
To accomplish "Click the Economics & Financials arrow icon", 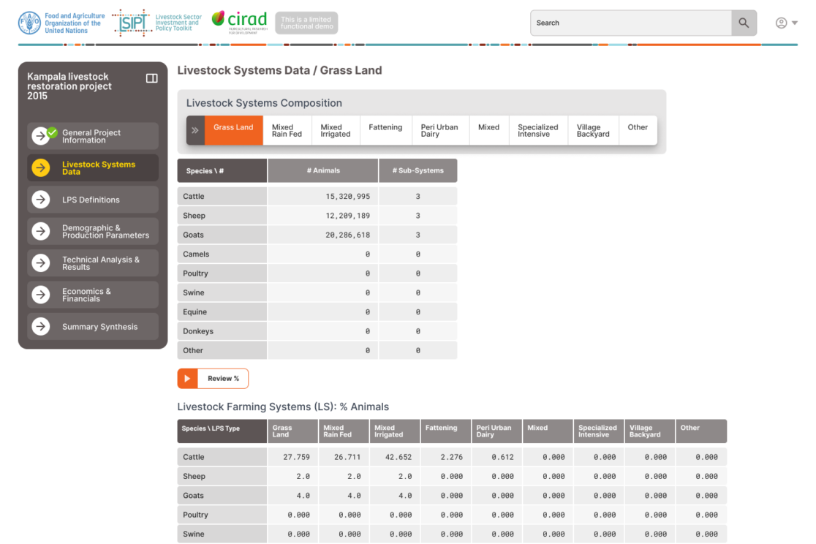I will (41, 295).
